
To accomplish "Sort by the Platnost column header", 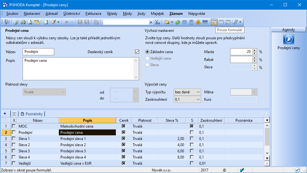I will (145, 120).
